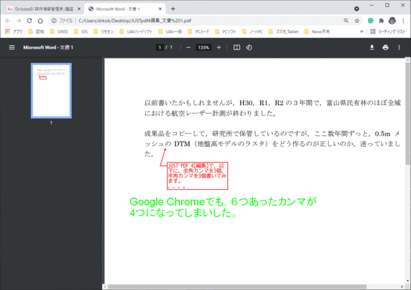This screenshot has width=411, height=290.
Task: Click the horizontal scrollbar of the PDF
Action: click(x=237, y=287)
